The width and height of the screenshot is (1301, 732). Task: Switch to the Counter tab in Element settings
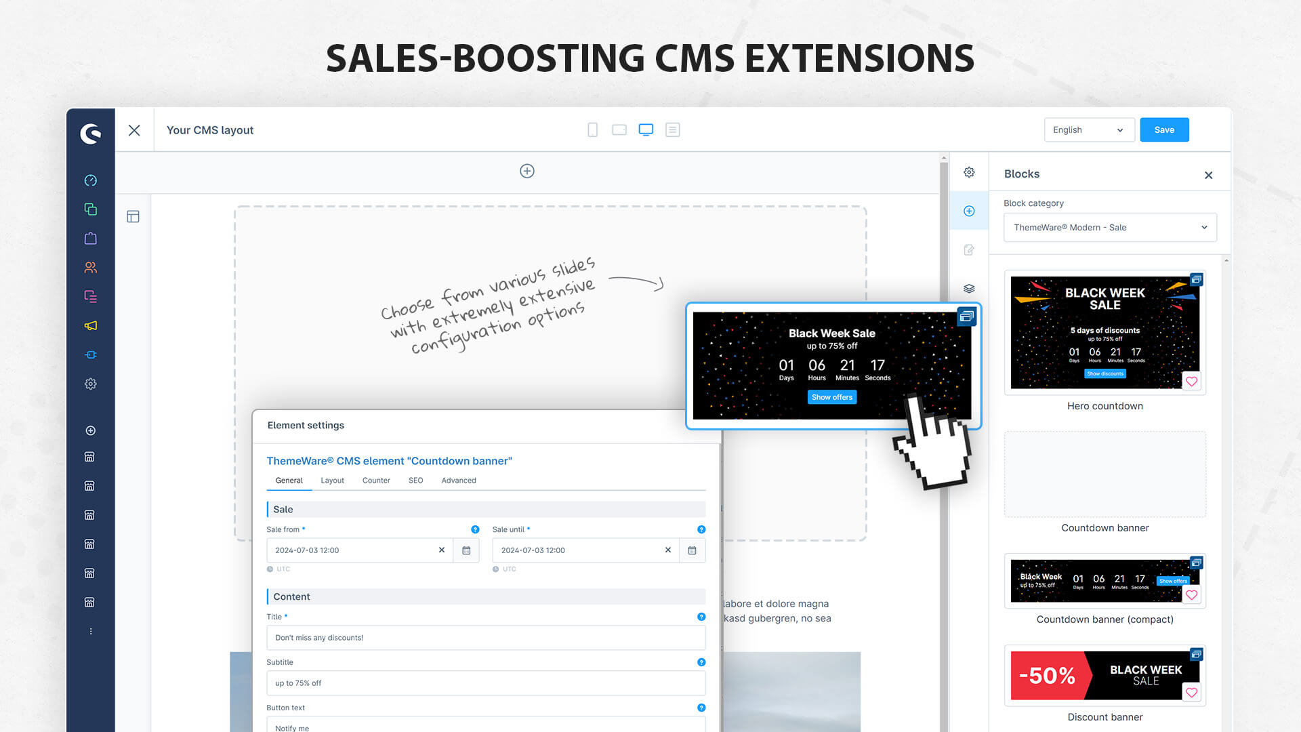point(376,480)
